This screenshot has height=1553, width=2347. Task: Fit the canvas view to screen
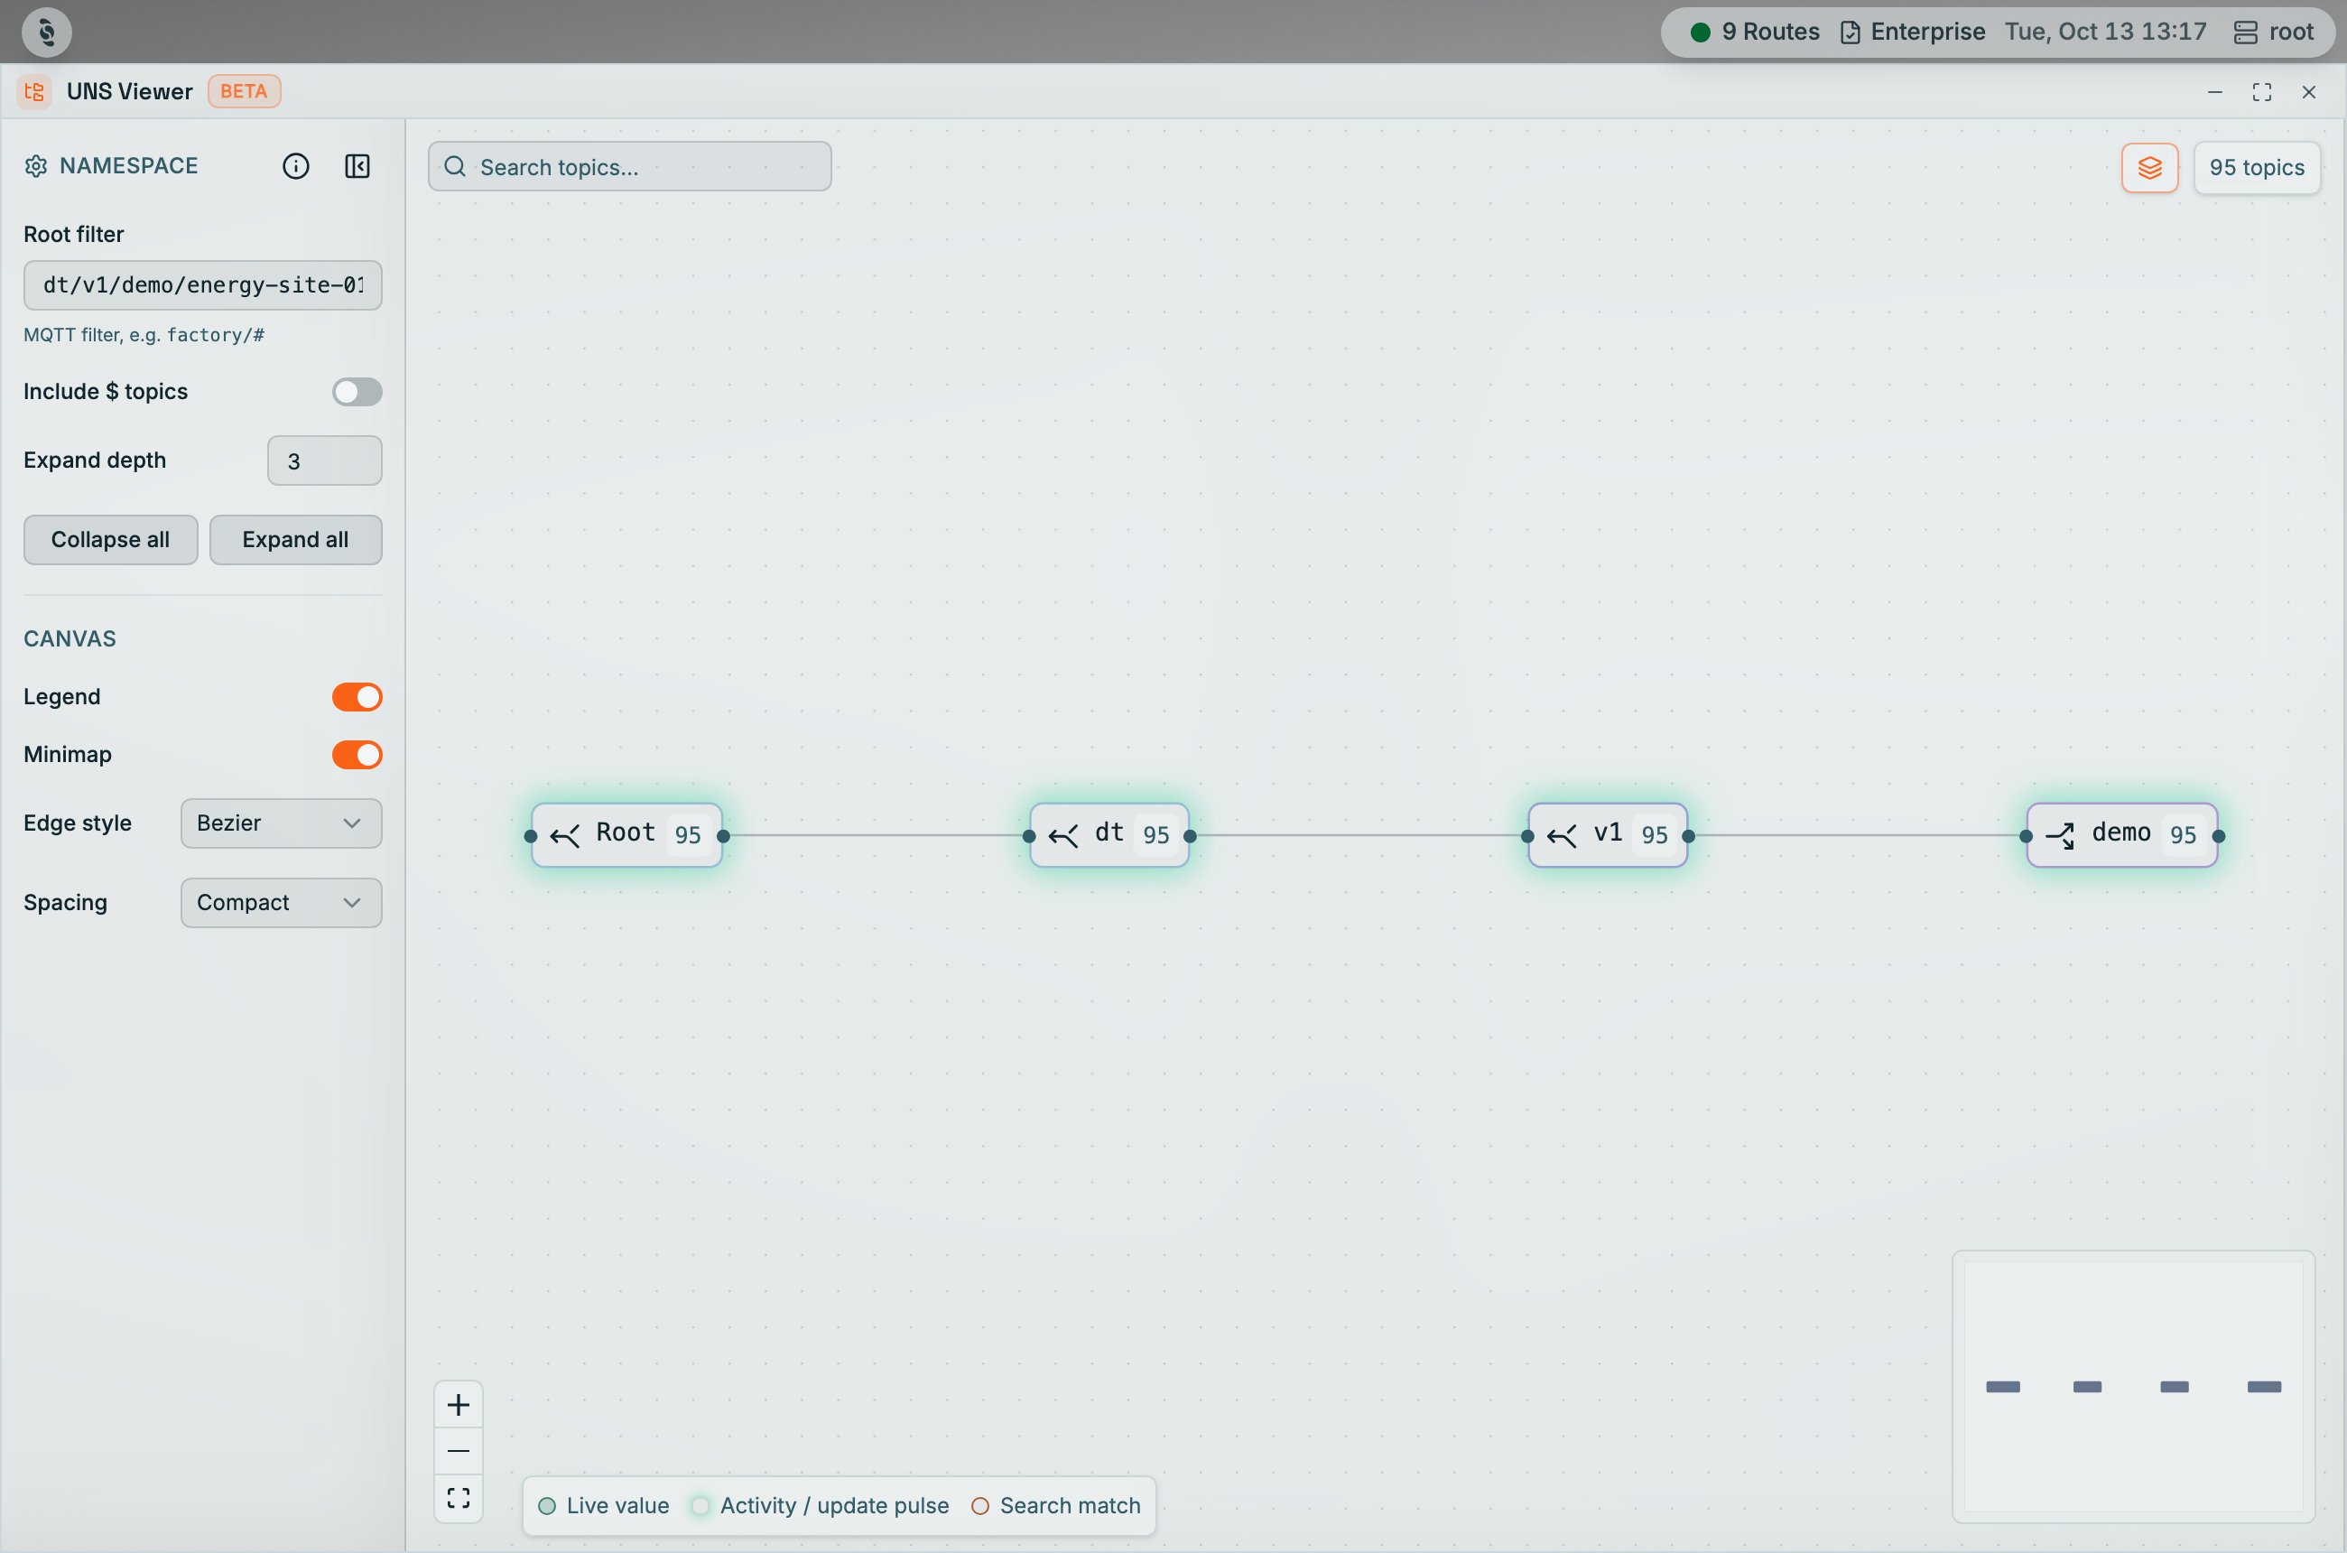(x=459, y=1498)
